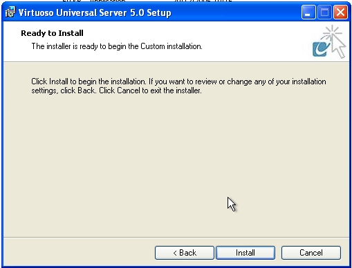Click the greyed-out maximize button
Image resolution: width=352 pixels, height=268 pixels.
click(324, 12)
